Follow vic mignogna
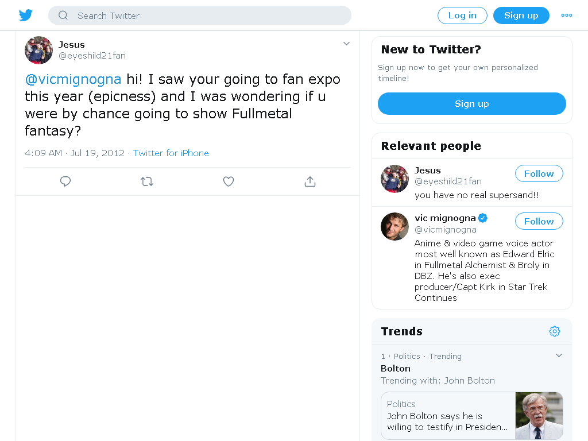 click(539, 221)
